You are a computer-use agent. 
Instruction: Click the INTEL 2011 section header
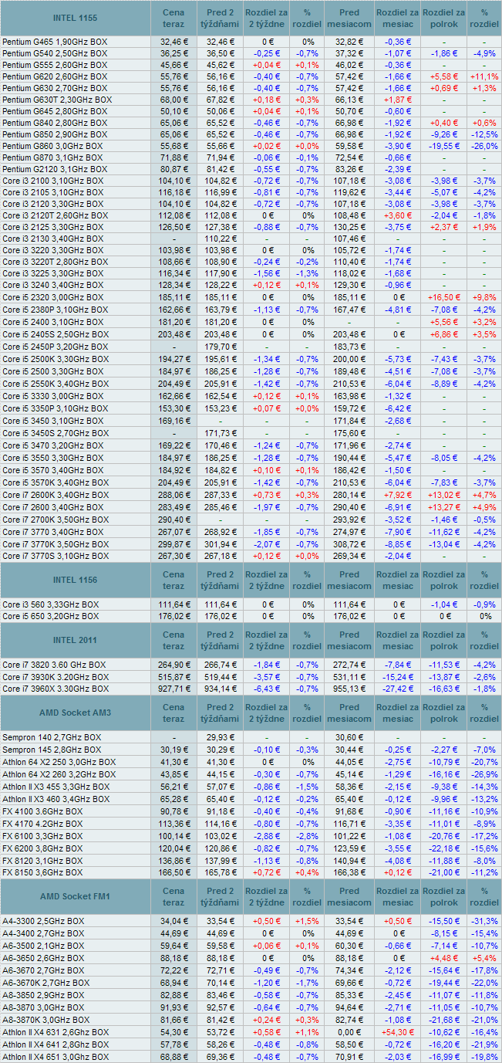(x=76, y=640)
